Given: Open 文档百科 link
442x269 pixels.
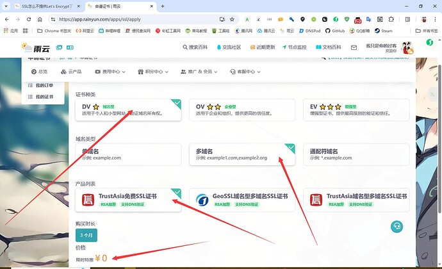Looking at the screenshot, I should [x=329, y=47].
